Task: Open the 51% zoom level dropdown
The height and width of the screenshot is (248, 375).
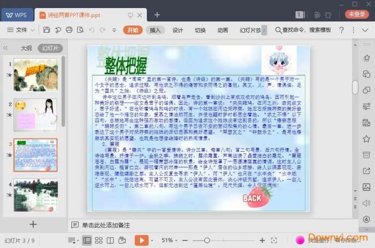Action: pyautogui.click(x=169, y=241)
